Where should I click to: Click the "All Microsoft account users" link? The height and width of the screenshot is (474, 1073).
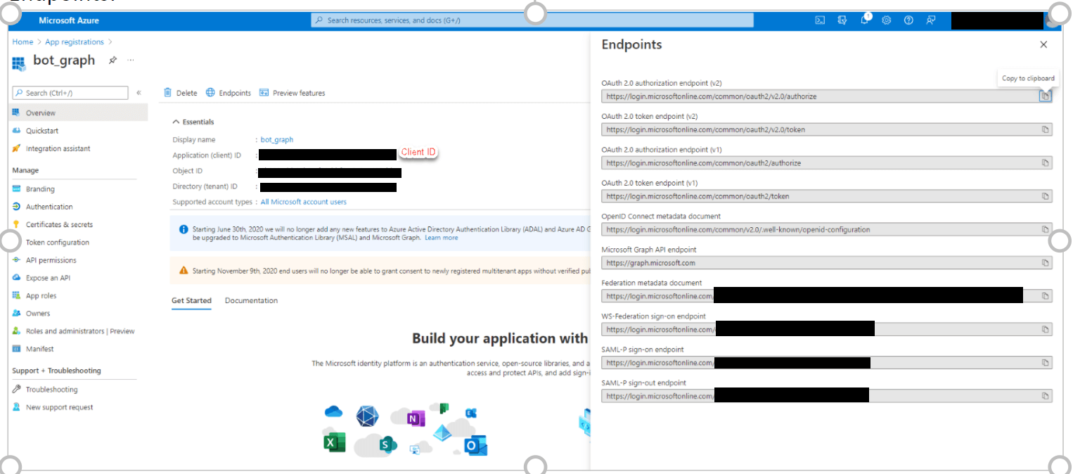click(x=303, y=201)
